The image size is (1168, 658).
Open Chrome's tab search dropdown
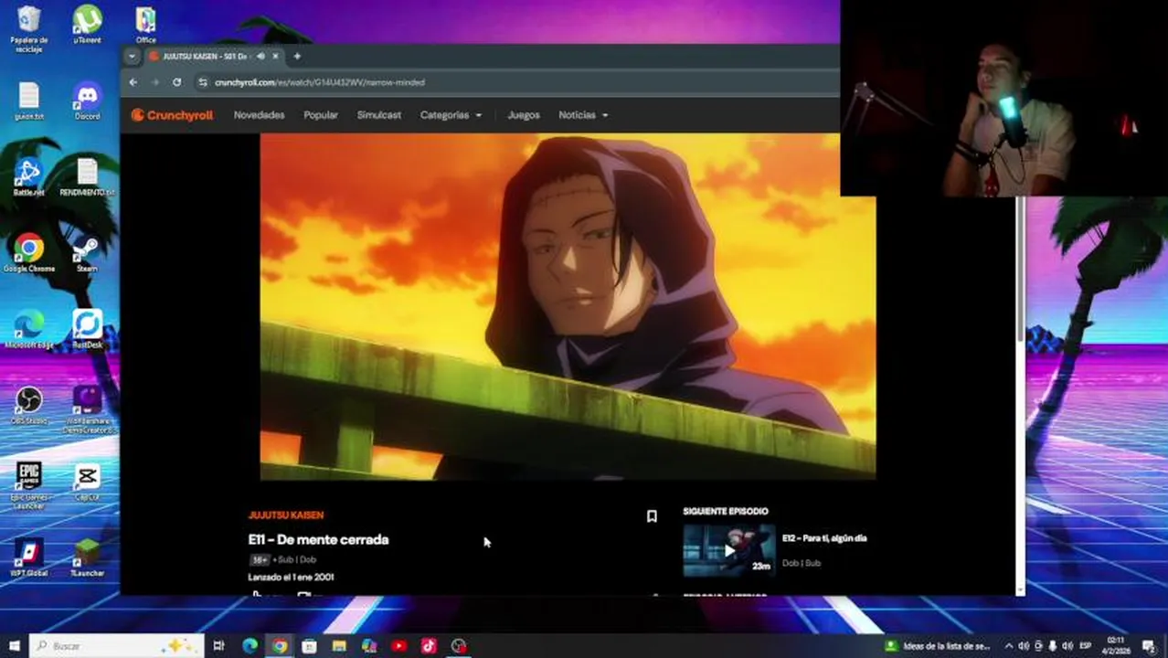tap(132, 56)
